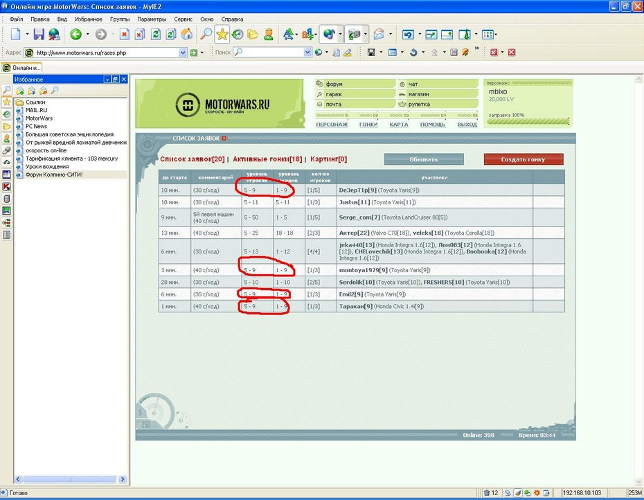Open the магазин link in site menu

[x=418, y=94]
